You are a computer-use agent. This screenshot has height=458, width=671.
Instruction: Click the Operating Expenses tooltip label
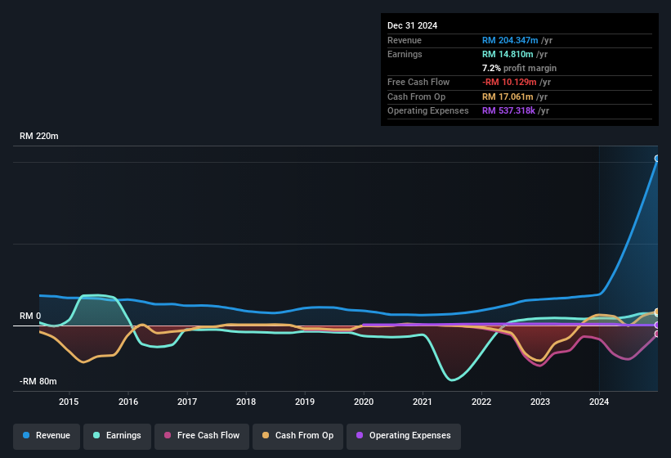[x=428, y=110]
